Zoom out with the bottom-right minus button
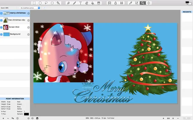 coord(178,118)
